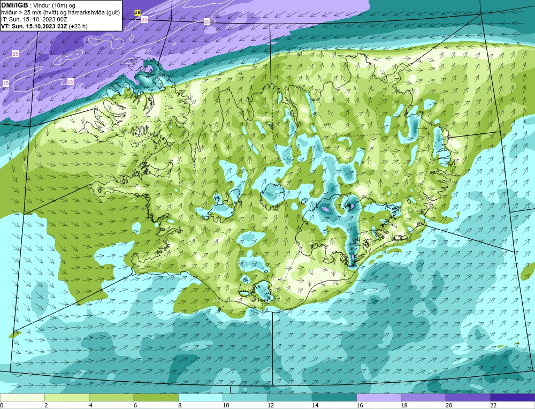This screenshot has width=535, height=409.
Task: Click the legend scale number 16
Action: tap(360, 406)
